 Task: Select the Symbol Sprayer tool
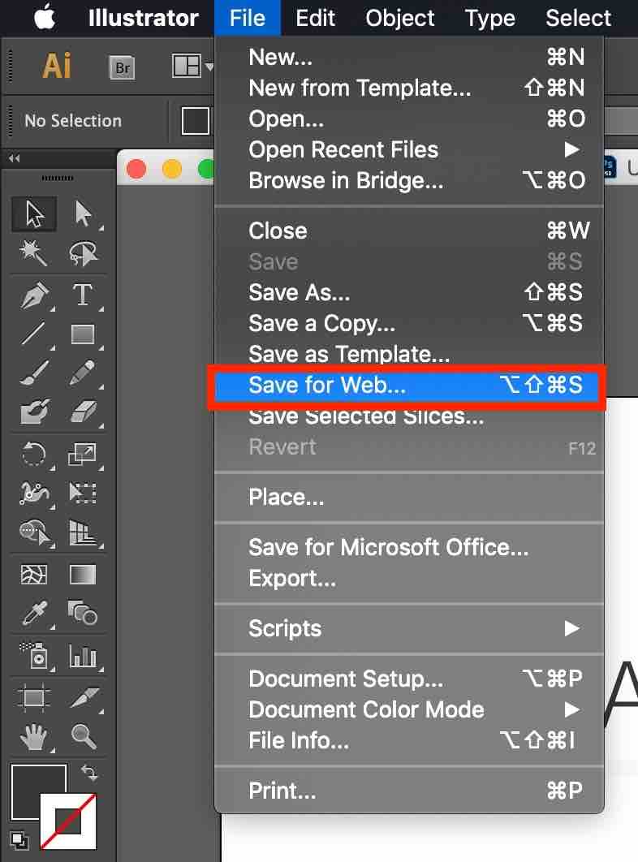coord(34,655)
